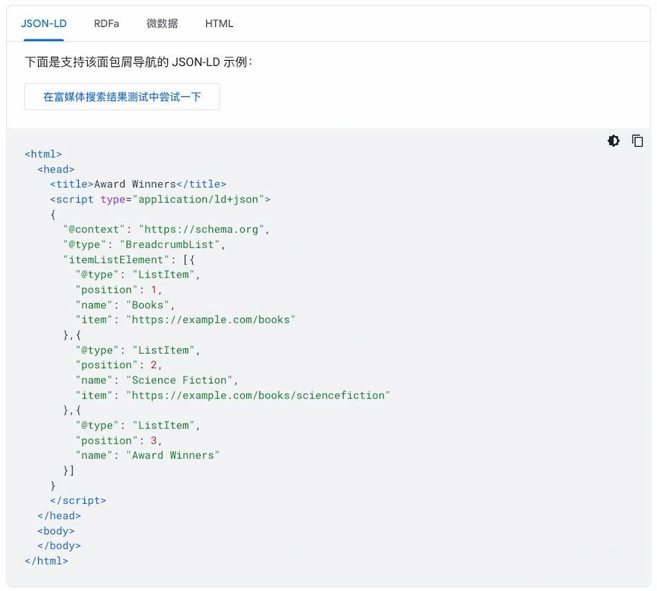657x591 pixels.
Task: Click the "BreadcrumbList" type value
Action: point(172,244)
